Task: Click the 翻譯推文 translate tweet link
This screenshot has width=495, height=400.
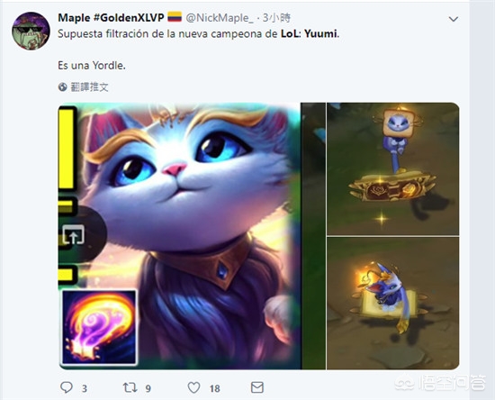Action: click(89, 86)
